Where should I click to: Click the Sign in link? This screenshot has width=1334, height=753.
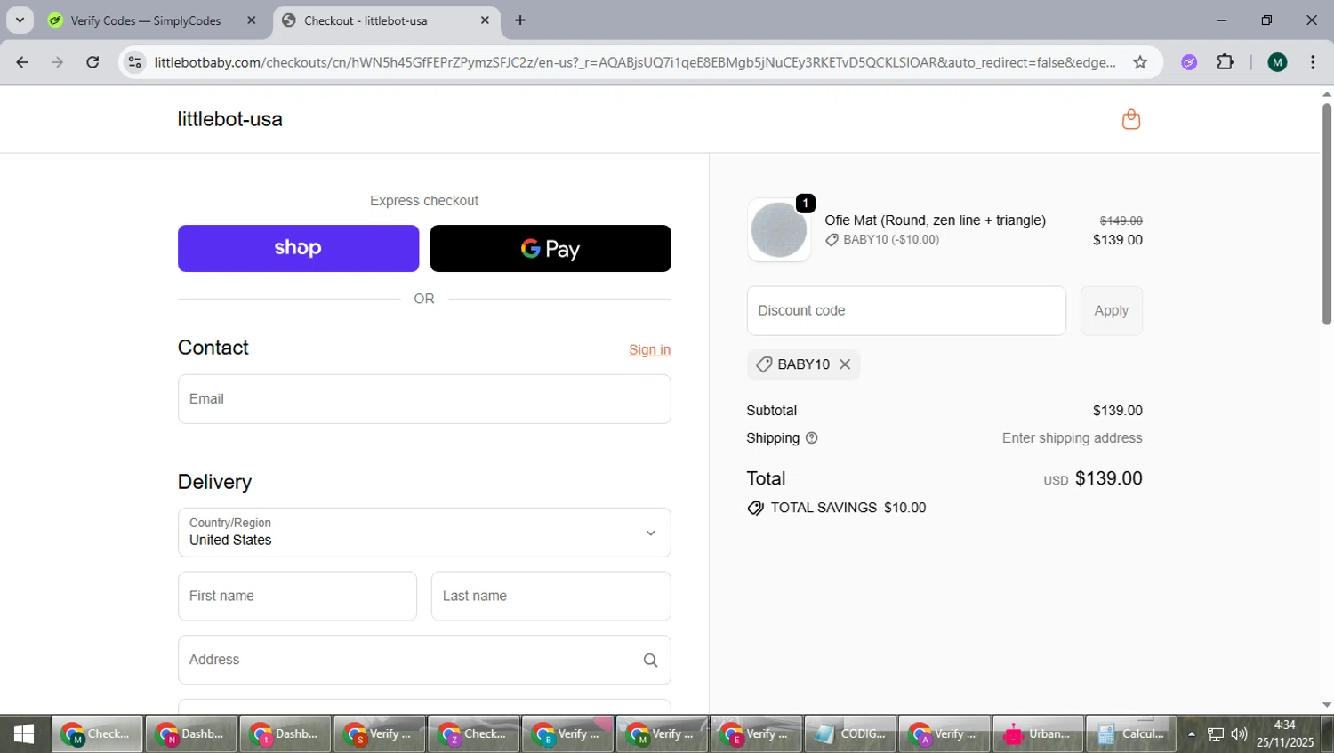[x=649, y=349]
